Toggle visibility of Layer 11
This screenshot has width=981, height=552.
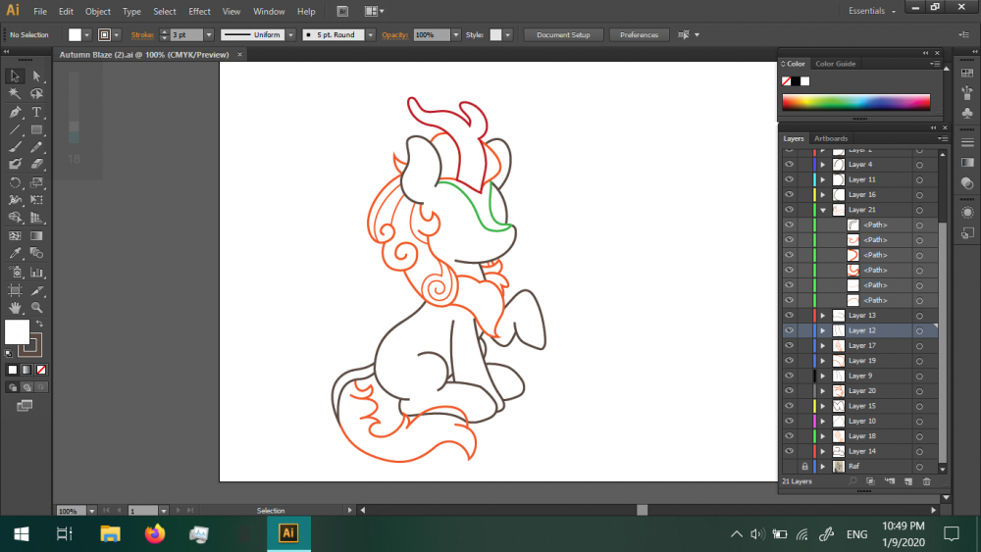point(789,179)
